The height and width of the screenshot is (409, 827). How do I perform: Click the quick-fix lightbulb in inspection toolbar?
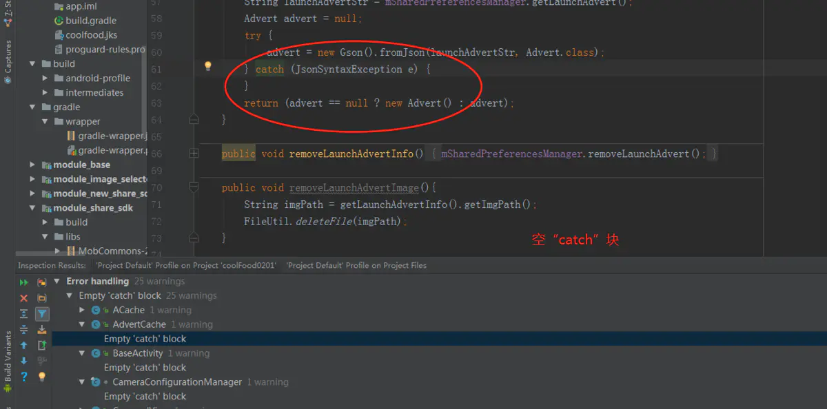click(x=42, y=377)
